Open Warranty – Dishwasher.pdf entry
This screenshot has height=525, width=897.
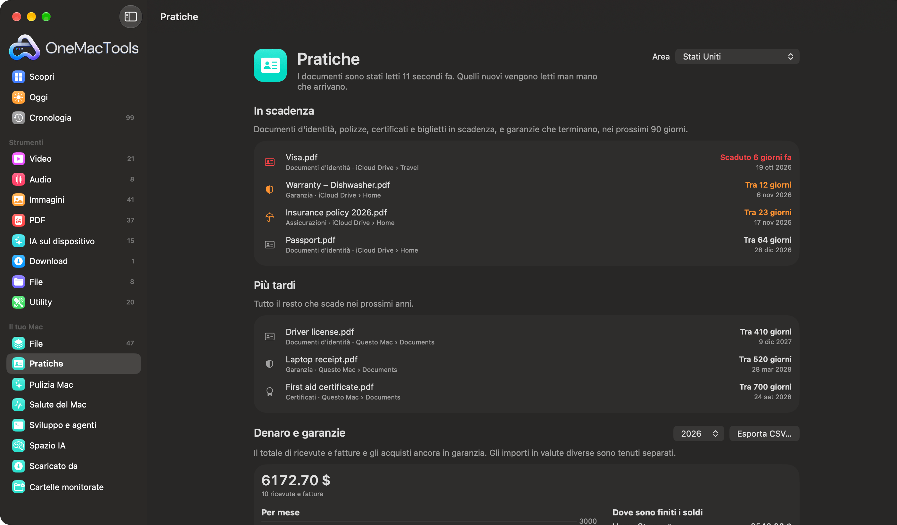tap(526, 190)
